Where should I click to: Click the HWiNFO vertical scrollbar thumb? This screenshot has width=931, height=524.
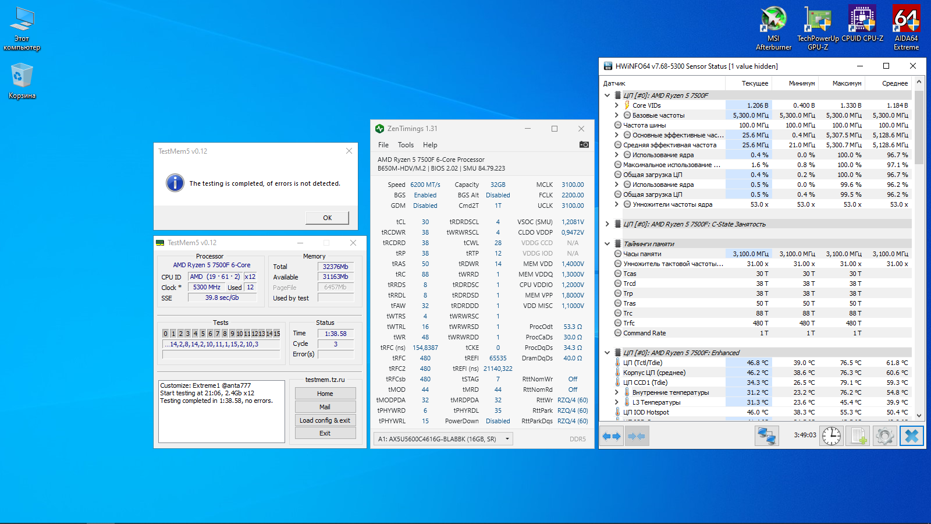click(x=919, y=127)
